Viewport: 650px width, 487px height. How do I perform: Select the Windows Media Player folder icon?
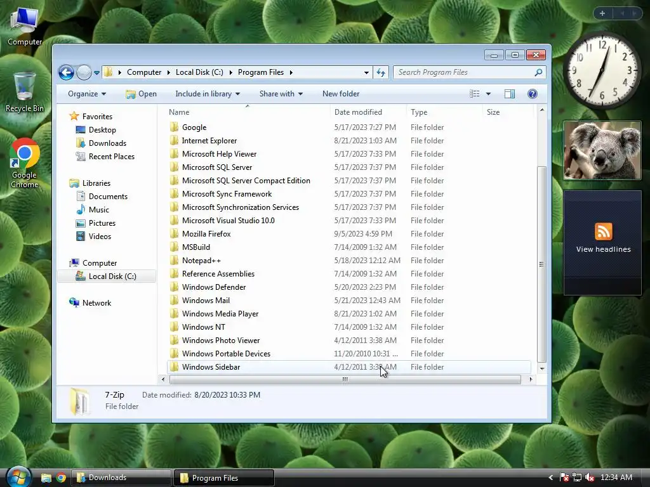click(x=175, y=313)
